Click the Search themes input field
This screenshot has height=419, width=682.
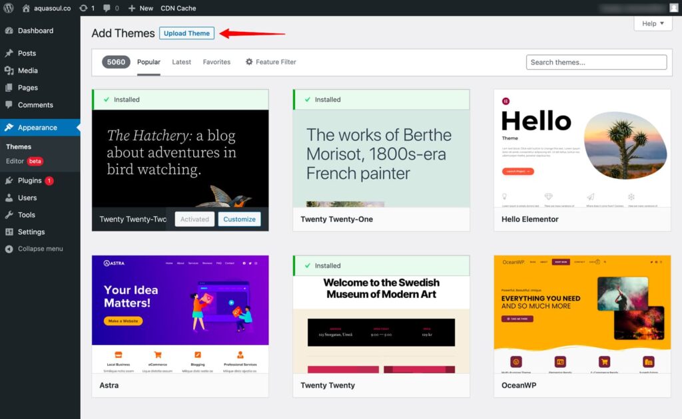point(596,62)
